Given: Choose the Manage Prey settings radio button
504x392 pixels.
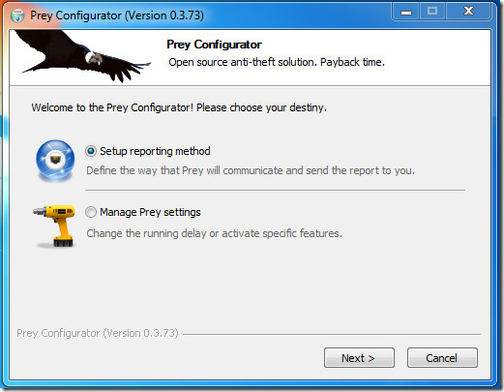Looking at the screenshot, I should pyautogui.click(x=91, y=212).
